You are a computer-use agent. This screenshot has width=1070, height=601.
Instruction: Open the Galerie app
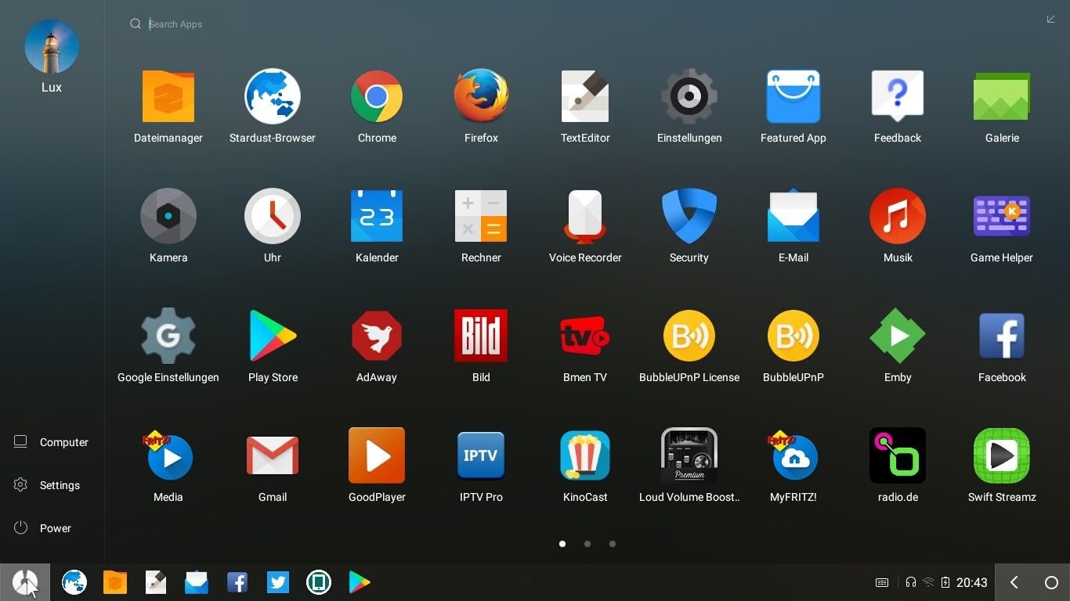tap(1002, 96)
